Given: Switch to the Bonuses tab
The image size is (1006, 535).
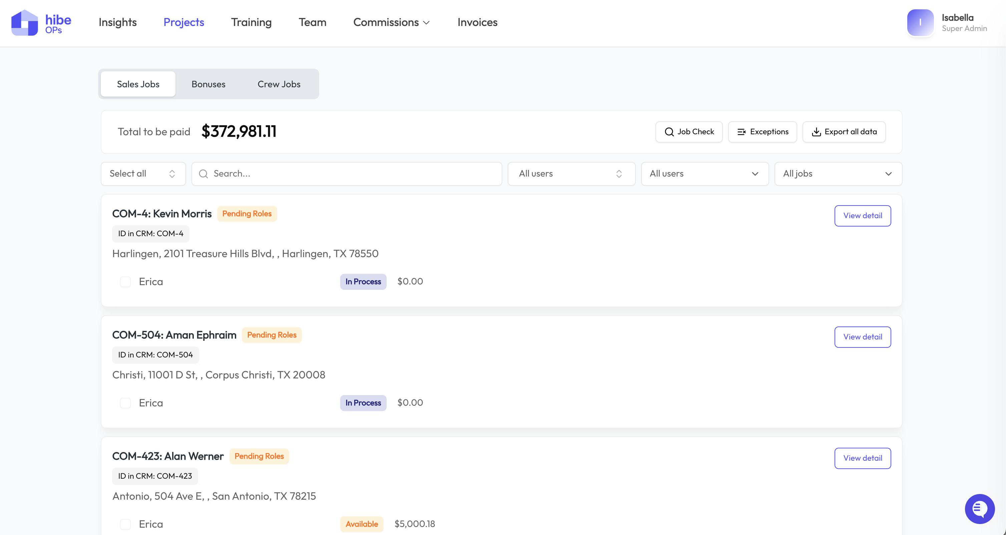Looking at the screenshot, I should (208, 84).
